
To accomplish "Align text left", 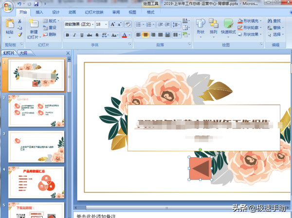I will pyautogui.click(x=138, y=35).
